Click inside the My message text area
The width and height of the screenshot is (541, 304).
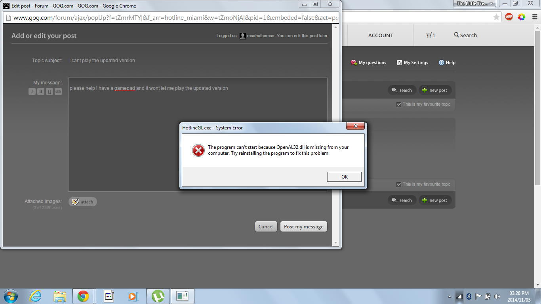(x=198, y=135)
